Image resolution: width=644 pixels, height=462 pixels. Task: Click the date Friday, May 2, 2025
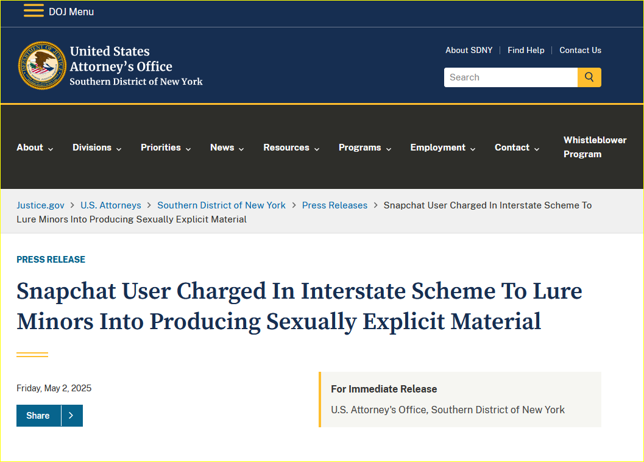pyautogui.click(x=54, y=388)
